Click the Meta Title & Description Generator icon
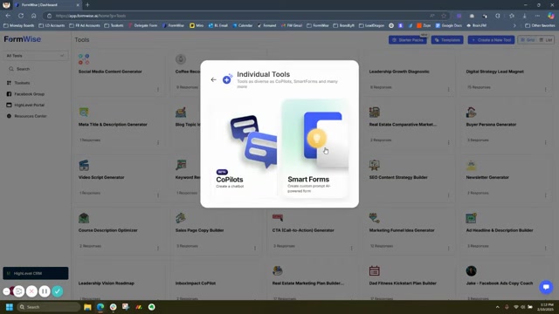The height and width of the screenshot is (314, 559). (x=84, y=113)
